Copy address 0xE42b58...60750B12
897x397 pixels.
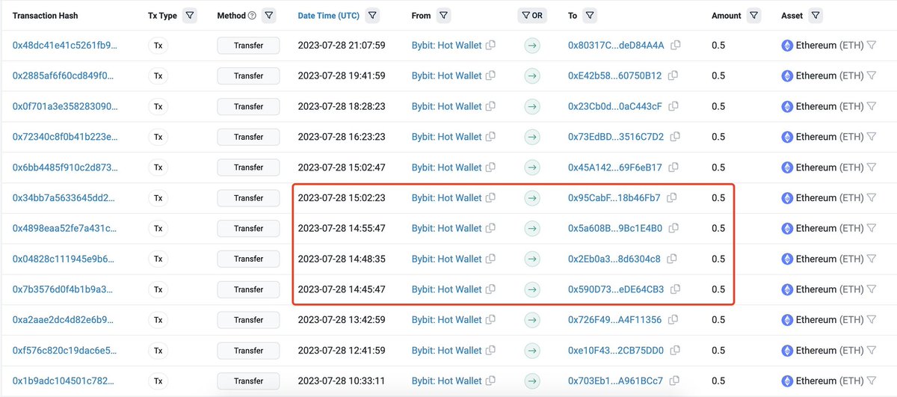673,76
